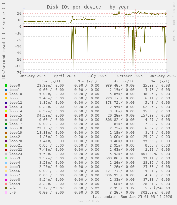Select the sr0 legend label
177x205 pixels.
[x=12, y=193]
